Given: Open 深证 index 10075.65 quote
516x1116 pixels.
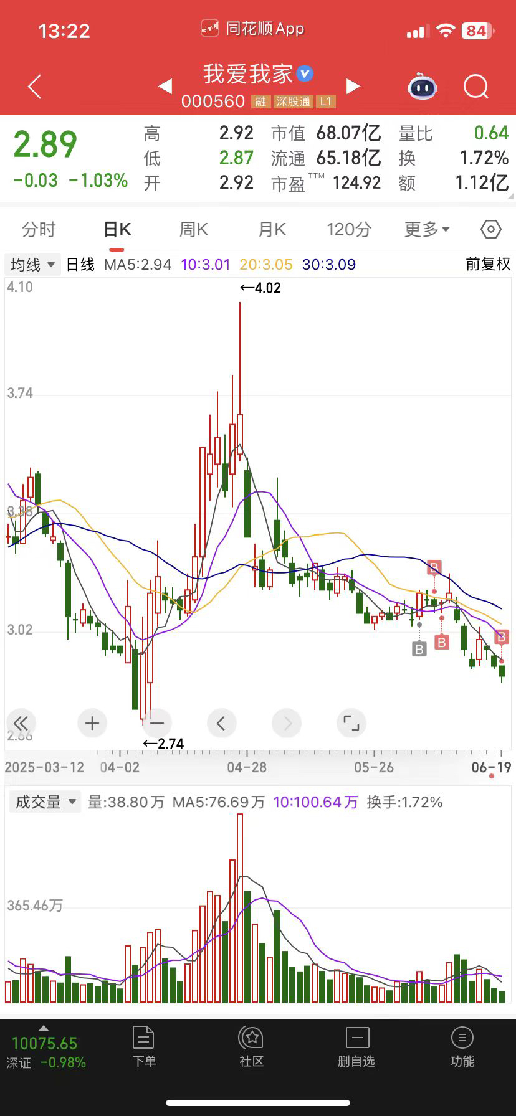Looking at the screenshot, I should tap(45, 1044).
